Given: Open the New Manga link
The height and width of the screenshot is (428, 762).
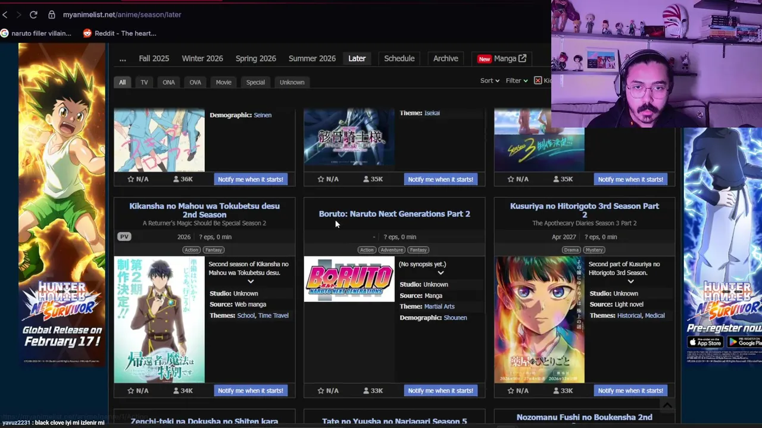Looking at the screenshot, I should (x=502, y=58).
